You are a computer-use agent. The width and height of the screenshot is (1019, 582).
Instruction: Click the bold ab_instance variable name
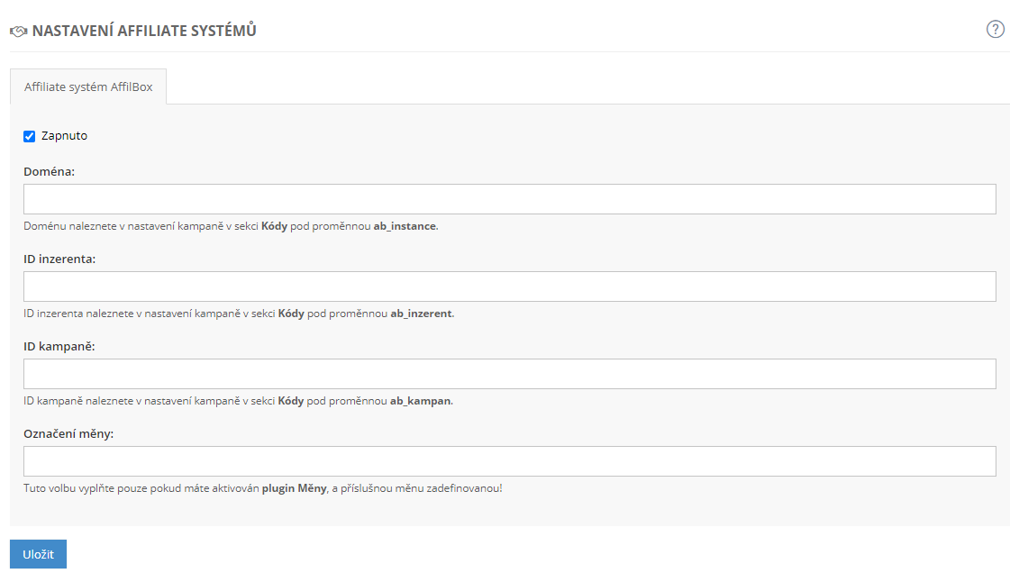pyautogui.click(x=405, y=226)
